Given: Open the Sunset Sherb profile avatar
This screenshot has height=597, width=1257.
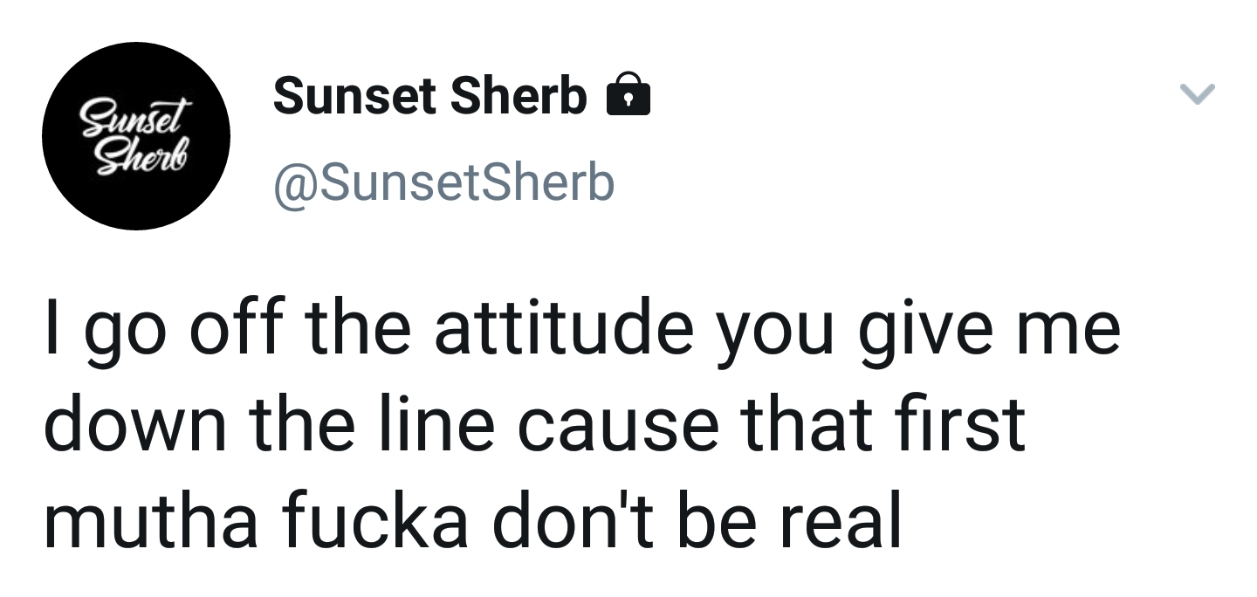Looking at the screenshot, I should pos(136,136).
